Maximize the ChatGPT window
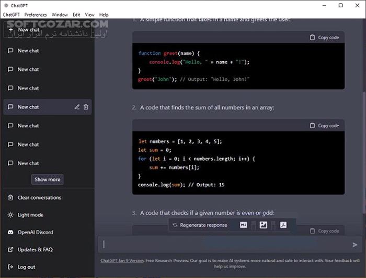The width and height of the screenshot is (366, 278). [x=341, y=5]
